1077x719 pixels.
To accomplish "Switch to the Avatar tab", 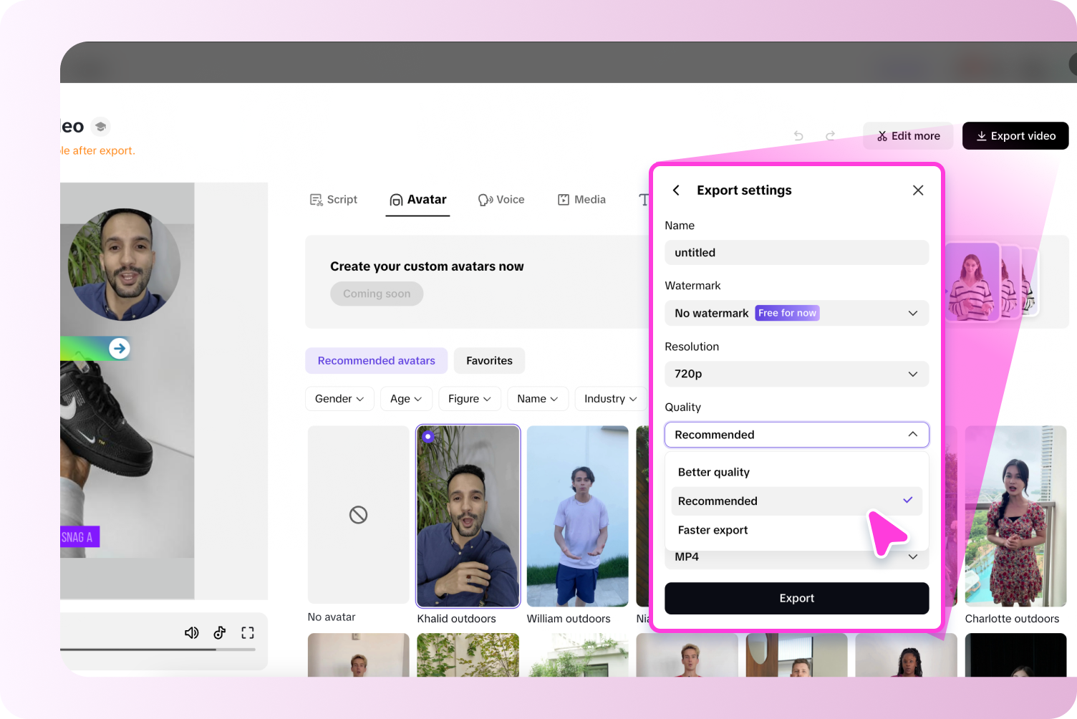I will tap(417, 199).
